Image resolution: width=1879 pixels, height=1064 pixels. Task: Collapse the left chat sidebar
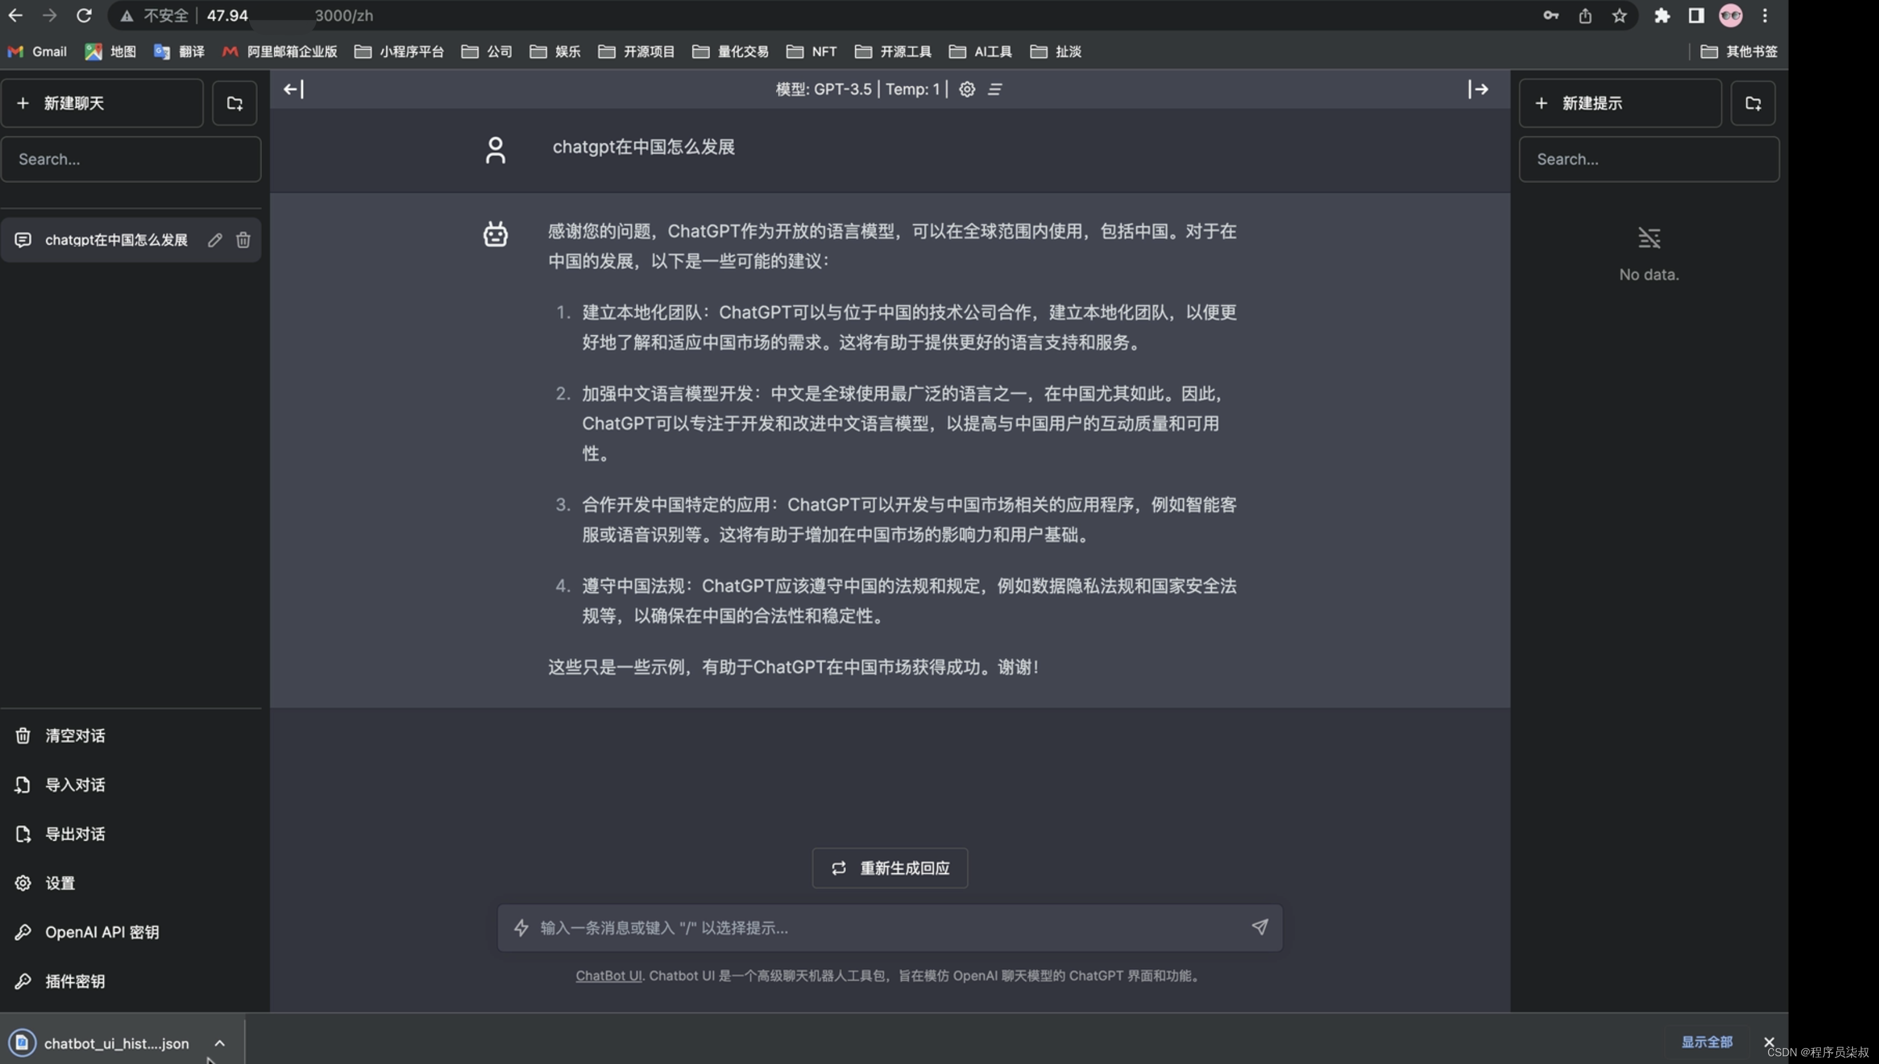pyautogui.click(x=293, y=89)
